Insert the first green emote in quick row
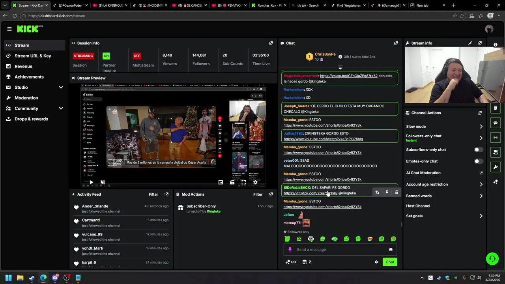 [x=287, y=239]
